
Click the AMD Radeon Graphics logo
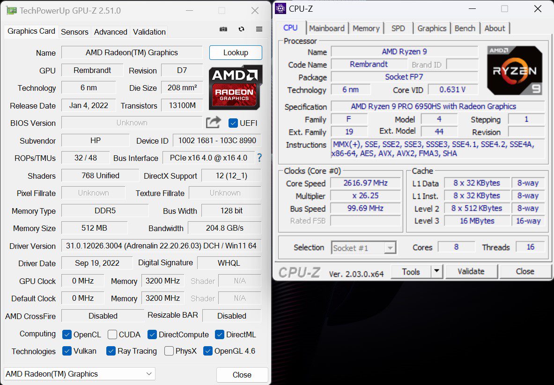235,87
